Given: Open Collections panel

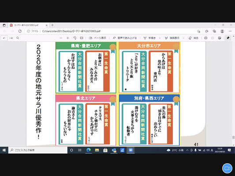Looking at the screenshot, I should [214, 31].
